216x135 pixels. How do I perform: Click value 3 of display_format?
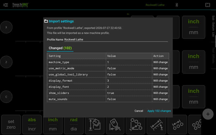click(x=108, y=81)
